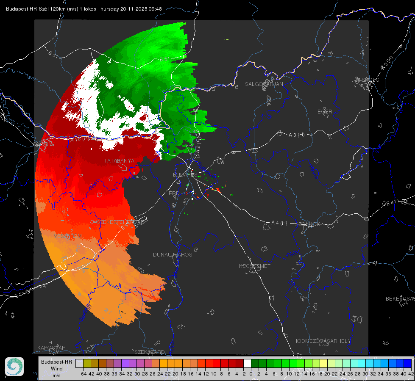Click the HODMEZOVASARHELY city label
Screen dimensions: 415x381
tap(322, 341)
